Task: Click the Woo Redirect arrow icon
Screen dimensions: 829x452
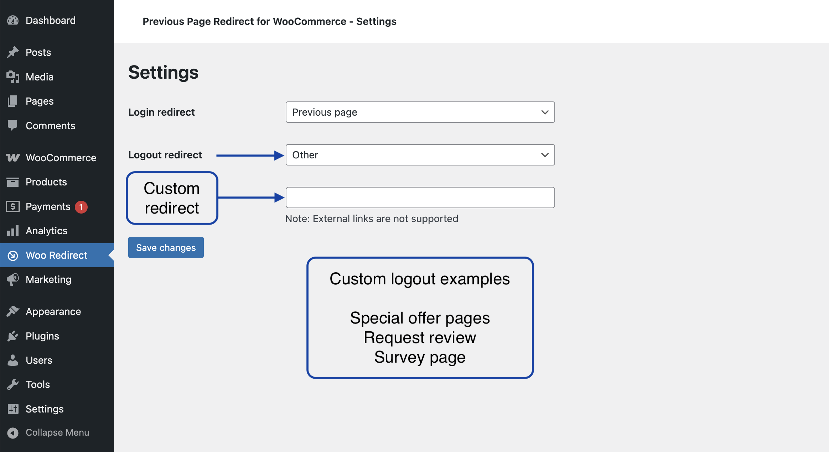Action: (13, 255)
